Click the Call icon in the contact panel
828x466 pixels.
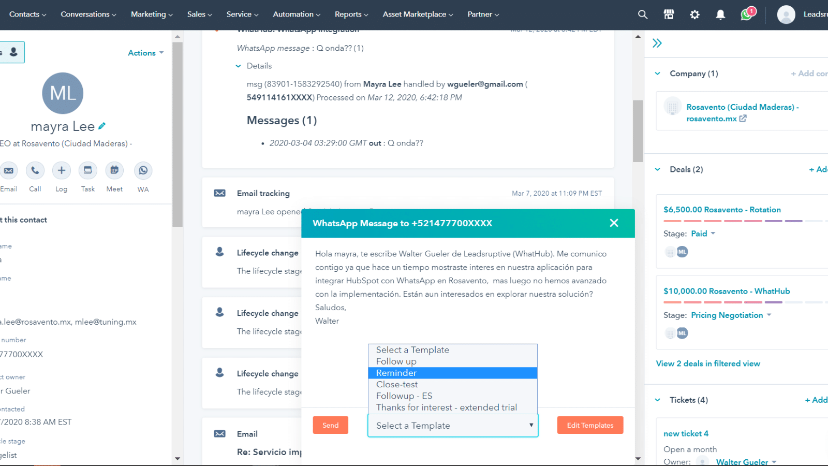35,170
